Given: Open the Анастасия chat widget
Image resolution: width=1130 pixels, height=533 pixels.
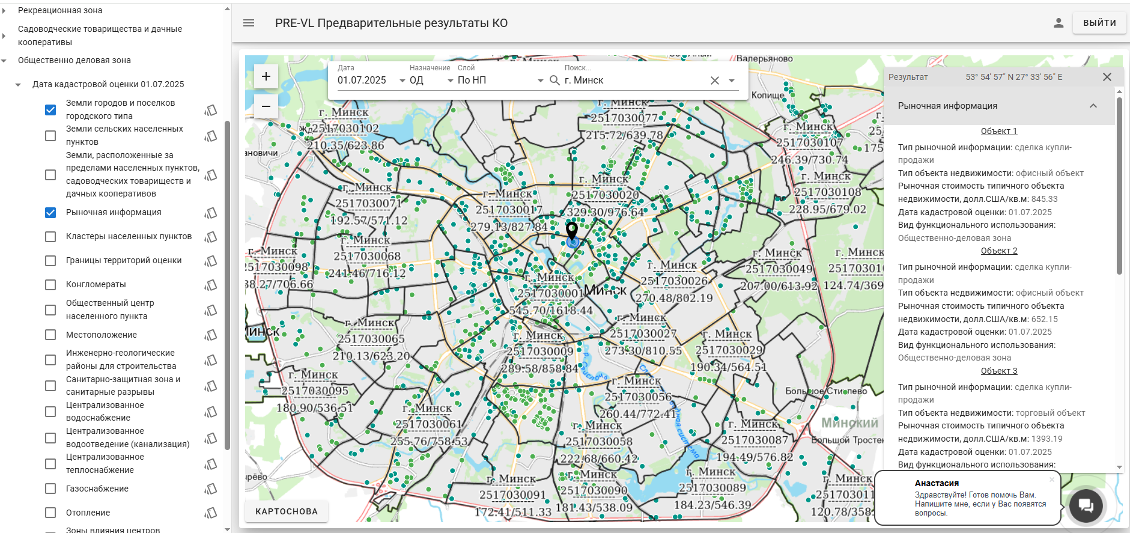Looking at the screenshot, I should pos(1086,505).
